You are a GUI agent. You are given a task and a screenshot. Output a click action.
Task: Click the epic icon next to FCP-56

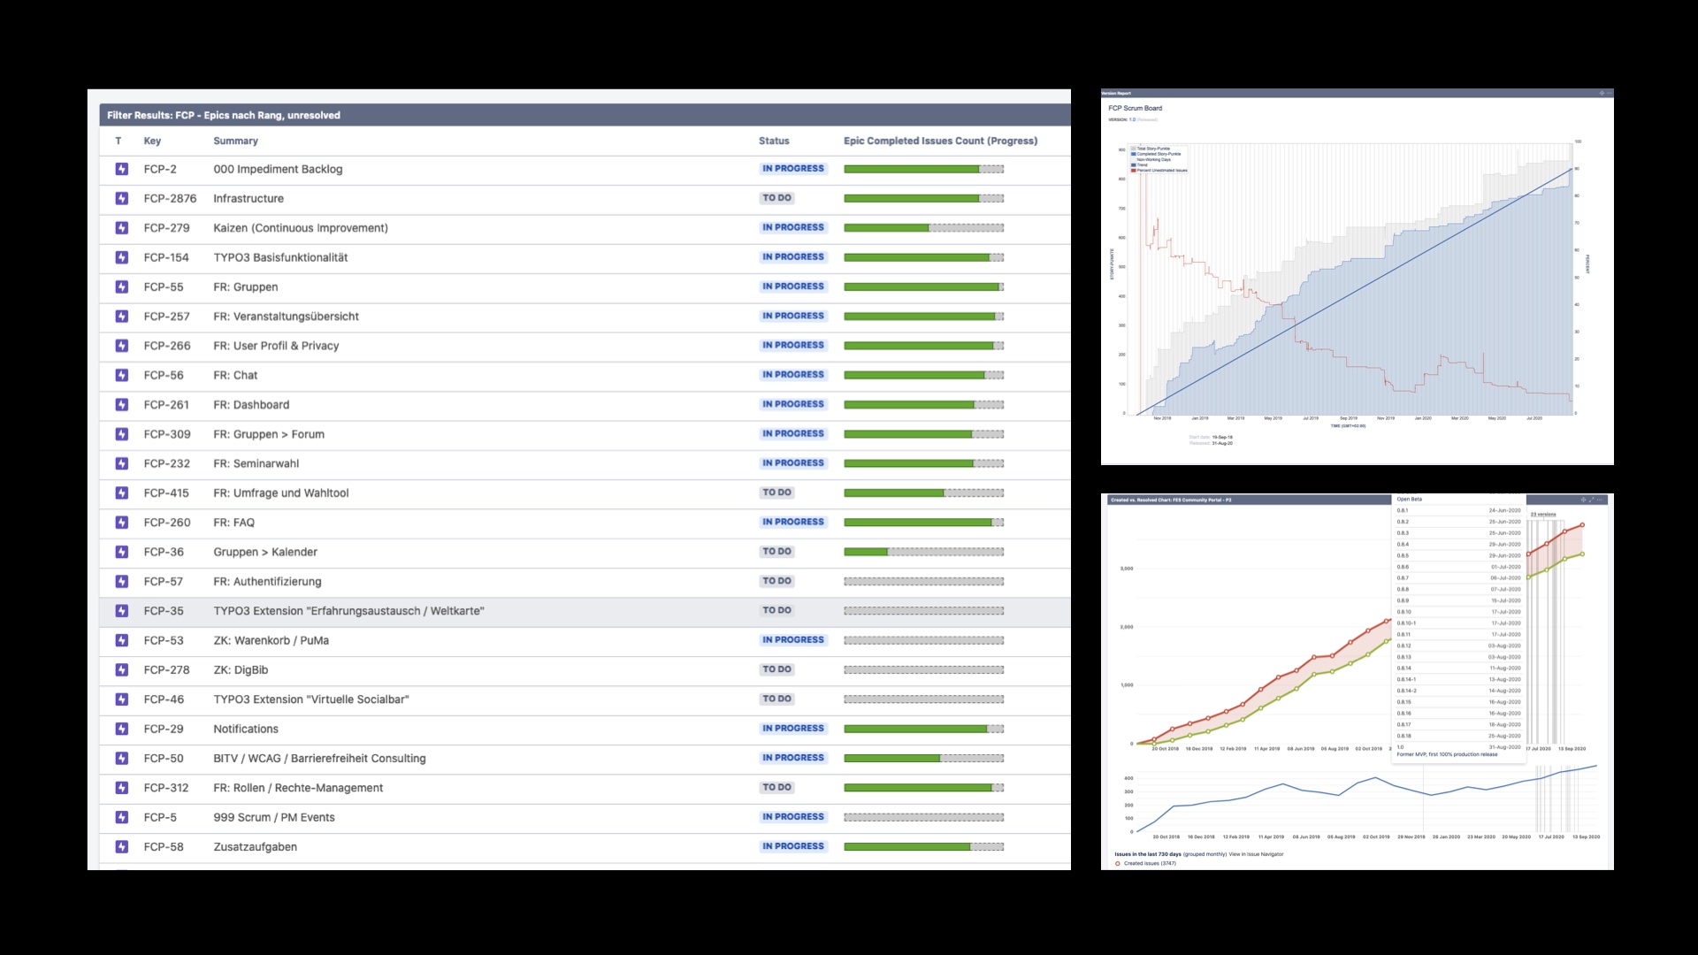(122, 375)
